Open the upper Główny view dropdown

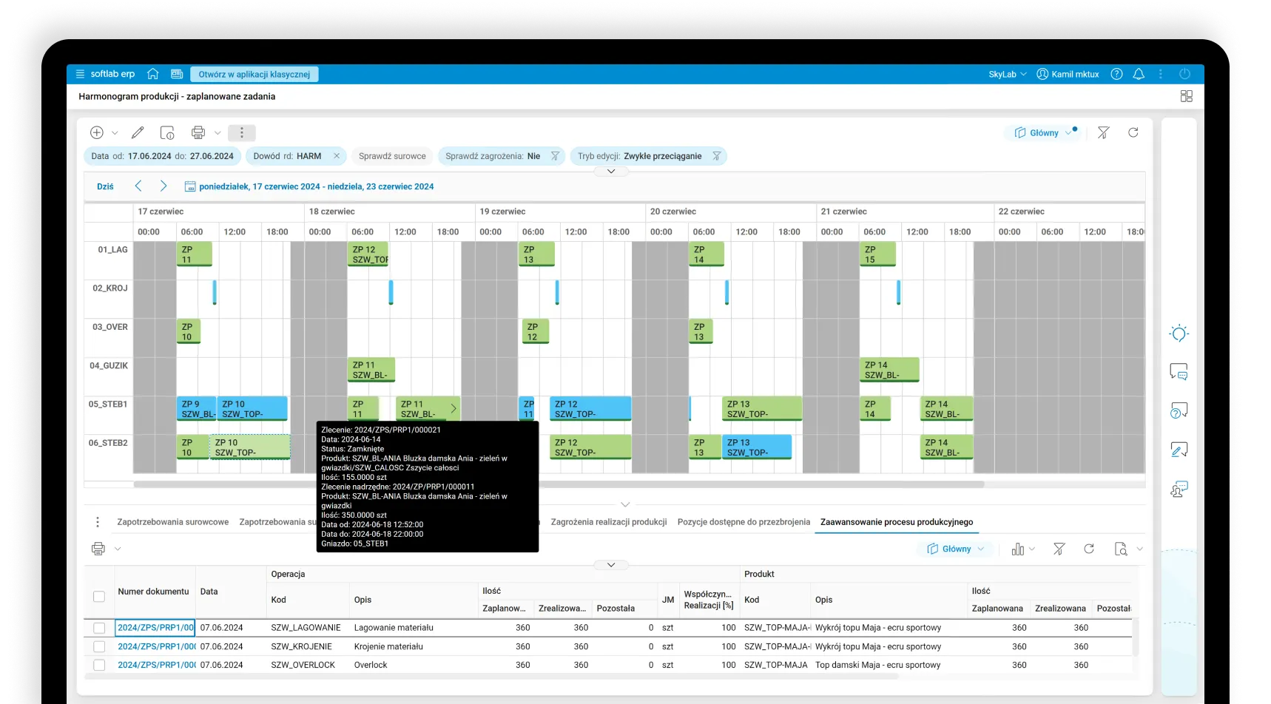coord(1043,133)
